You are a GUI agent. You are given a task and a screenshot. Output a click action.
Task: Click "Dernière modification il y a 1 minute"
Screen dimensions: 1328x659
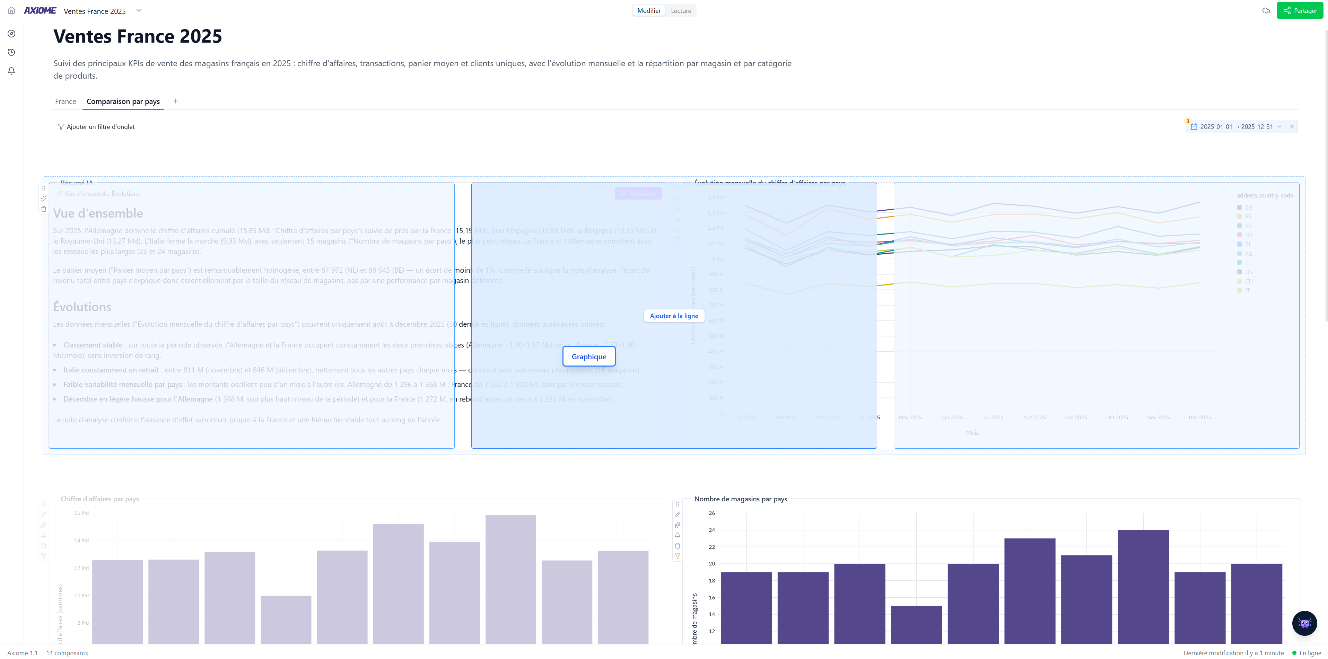point(1234,653)
